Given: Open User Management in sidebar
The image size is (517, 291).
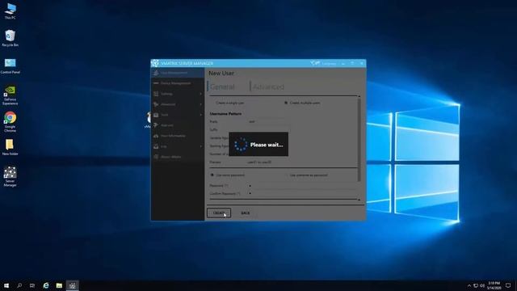Looking at the screenshot, I should point(178,73).
